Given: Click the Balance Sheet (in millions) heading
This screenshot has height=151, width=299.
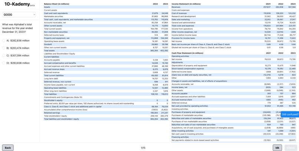Looking at the screenshot, I should point(56,4).
